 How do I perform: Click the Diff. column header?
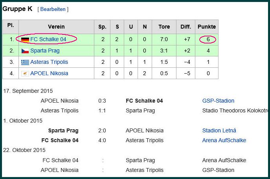point(186,27)
